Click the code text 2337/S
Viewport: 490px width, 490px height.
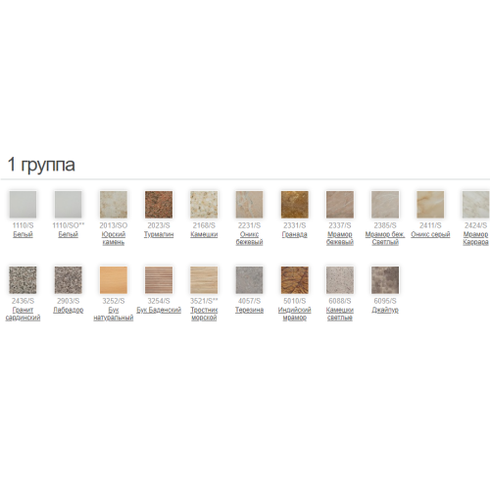click(x=340, y=225)
